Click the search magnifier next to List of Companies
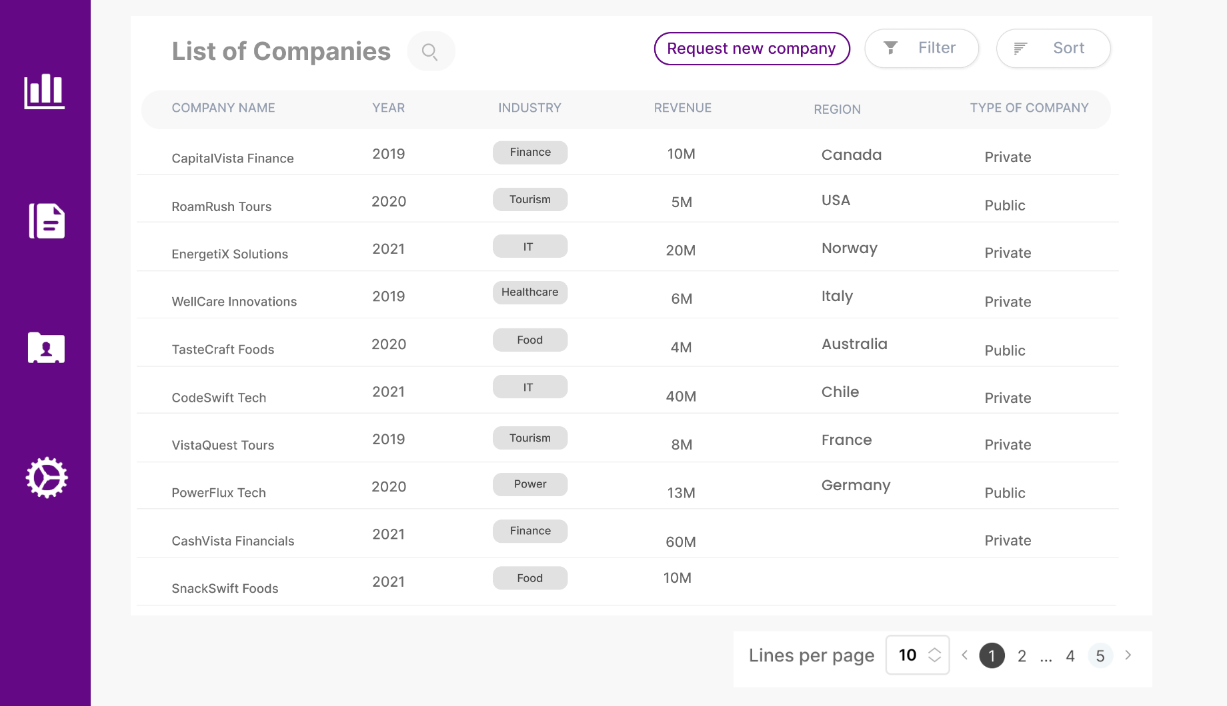The image size is (1227, 706). 430,51
